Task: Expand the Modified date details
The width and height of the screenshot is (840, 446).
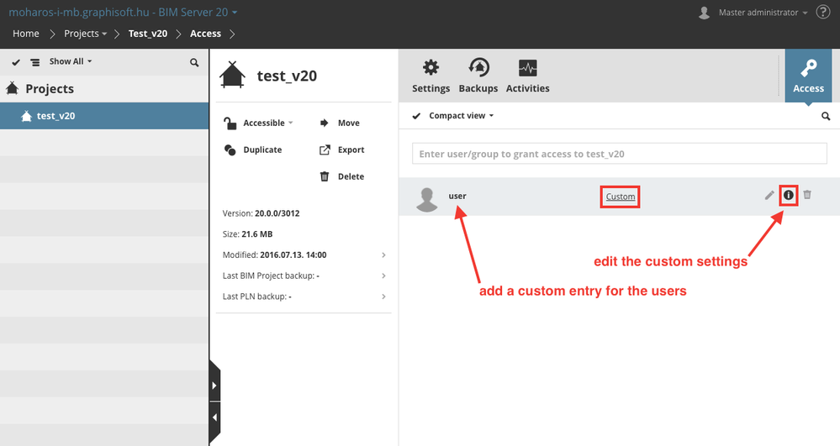Action: 383,254
